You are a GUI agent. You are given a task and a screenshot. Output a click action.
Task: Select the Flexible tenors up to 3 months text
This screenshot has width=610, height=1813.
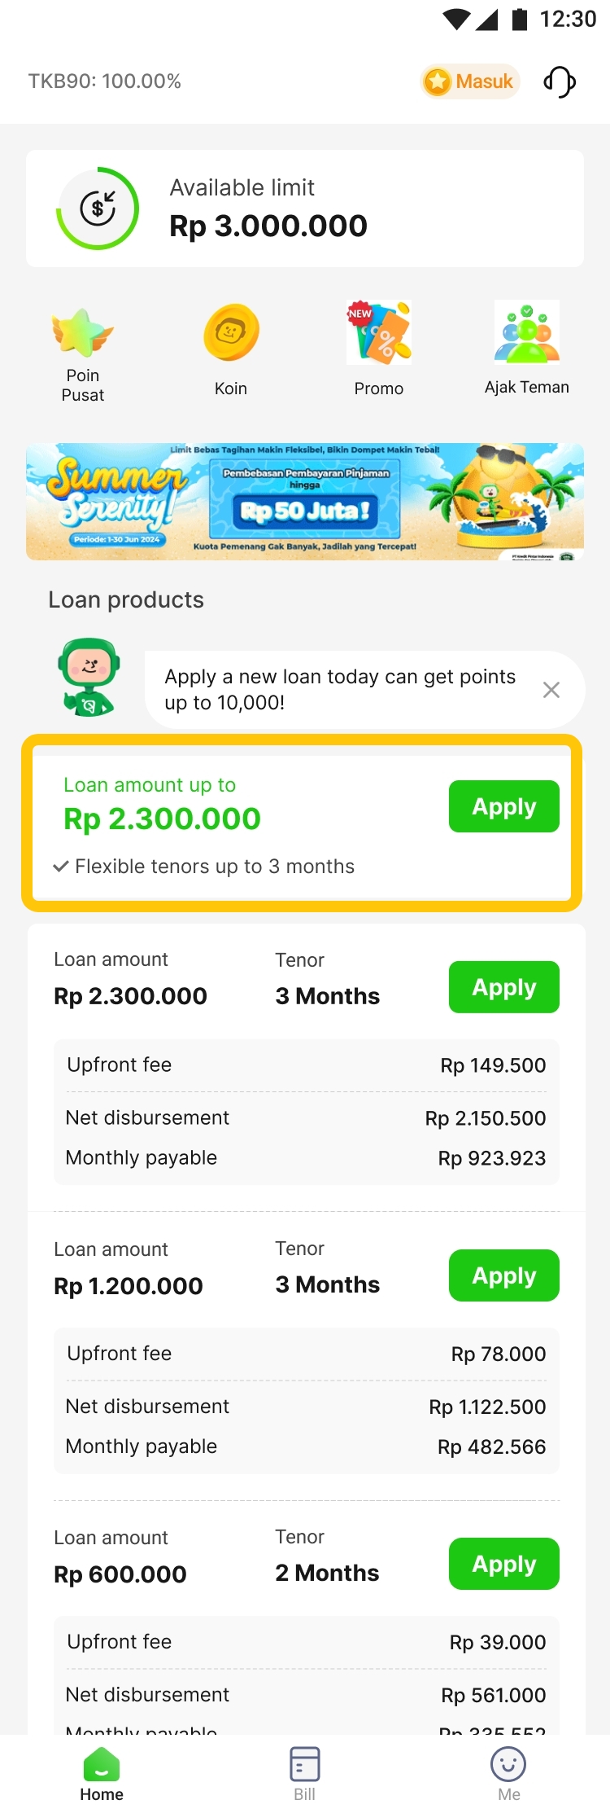(215, 867)
